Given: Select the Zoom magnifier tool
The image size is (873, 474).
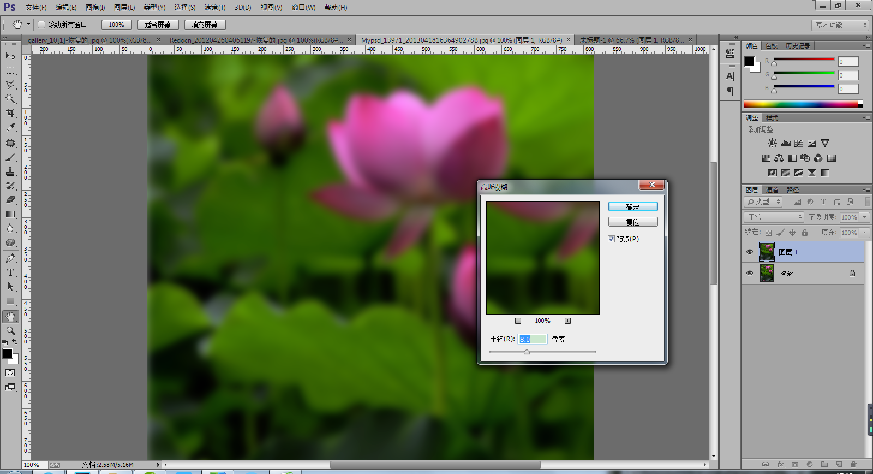Looking at the screenshot, I should (x=10, y=330).
